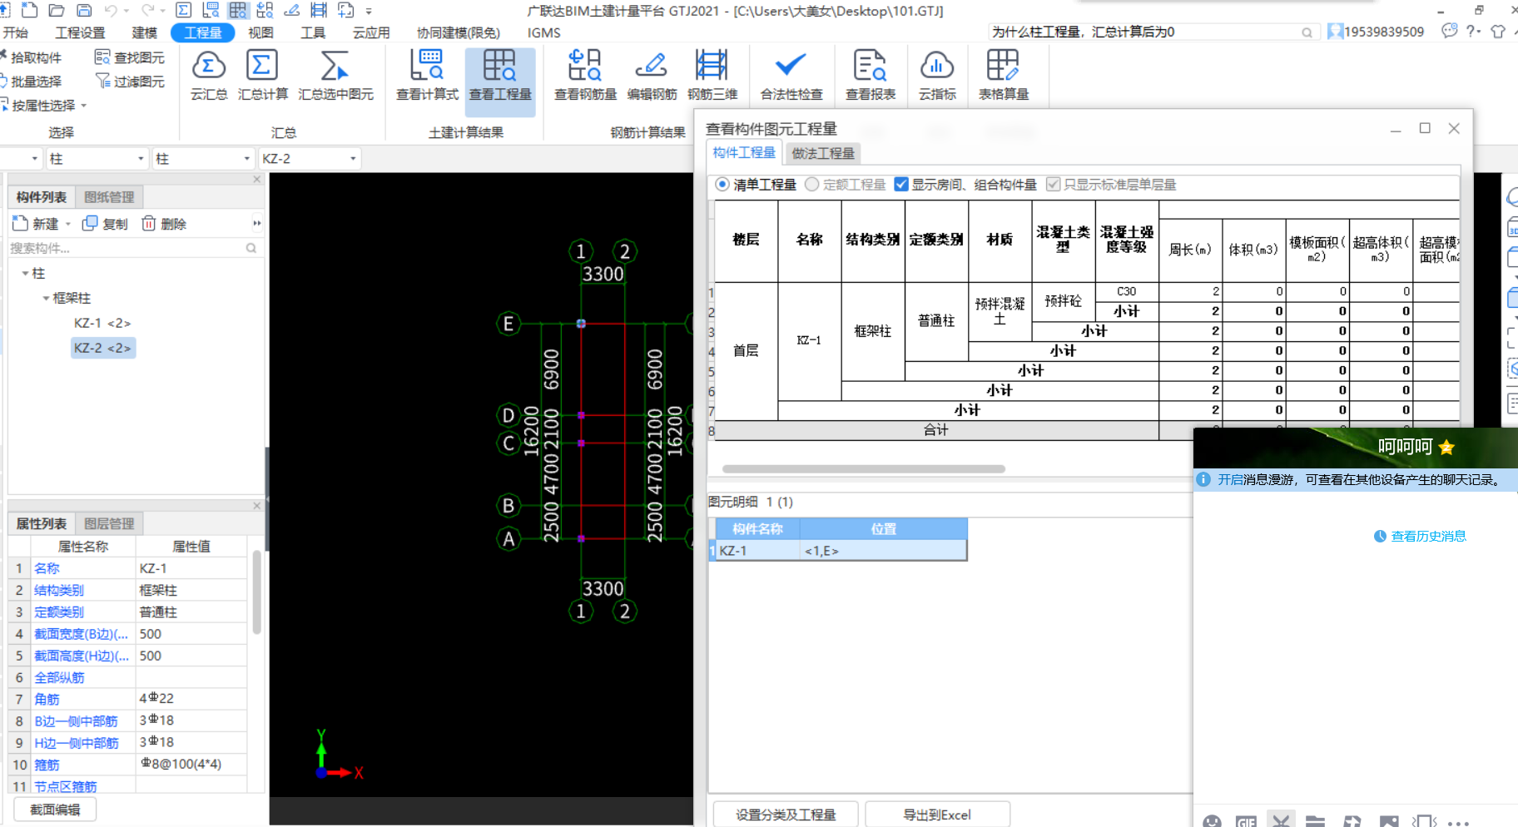Open 查看钢筋量 rebar quantity
The width and height of the screenshot is (1518, 827).
coord(585,76)
